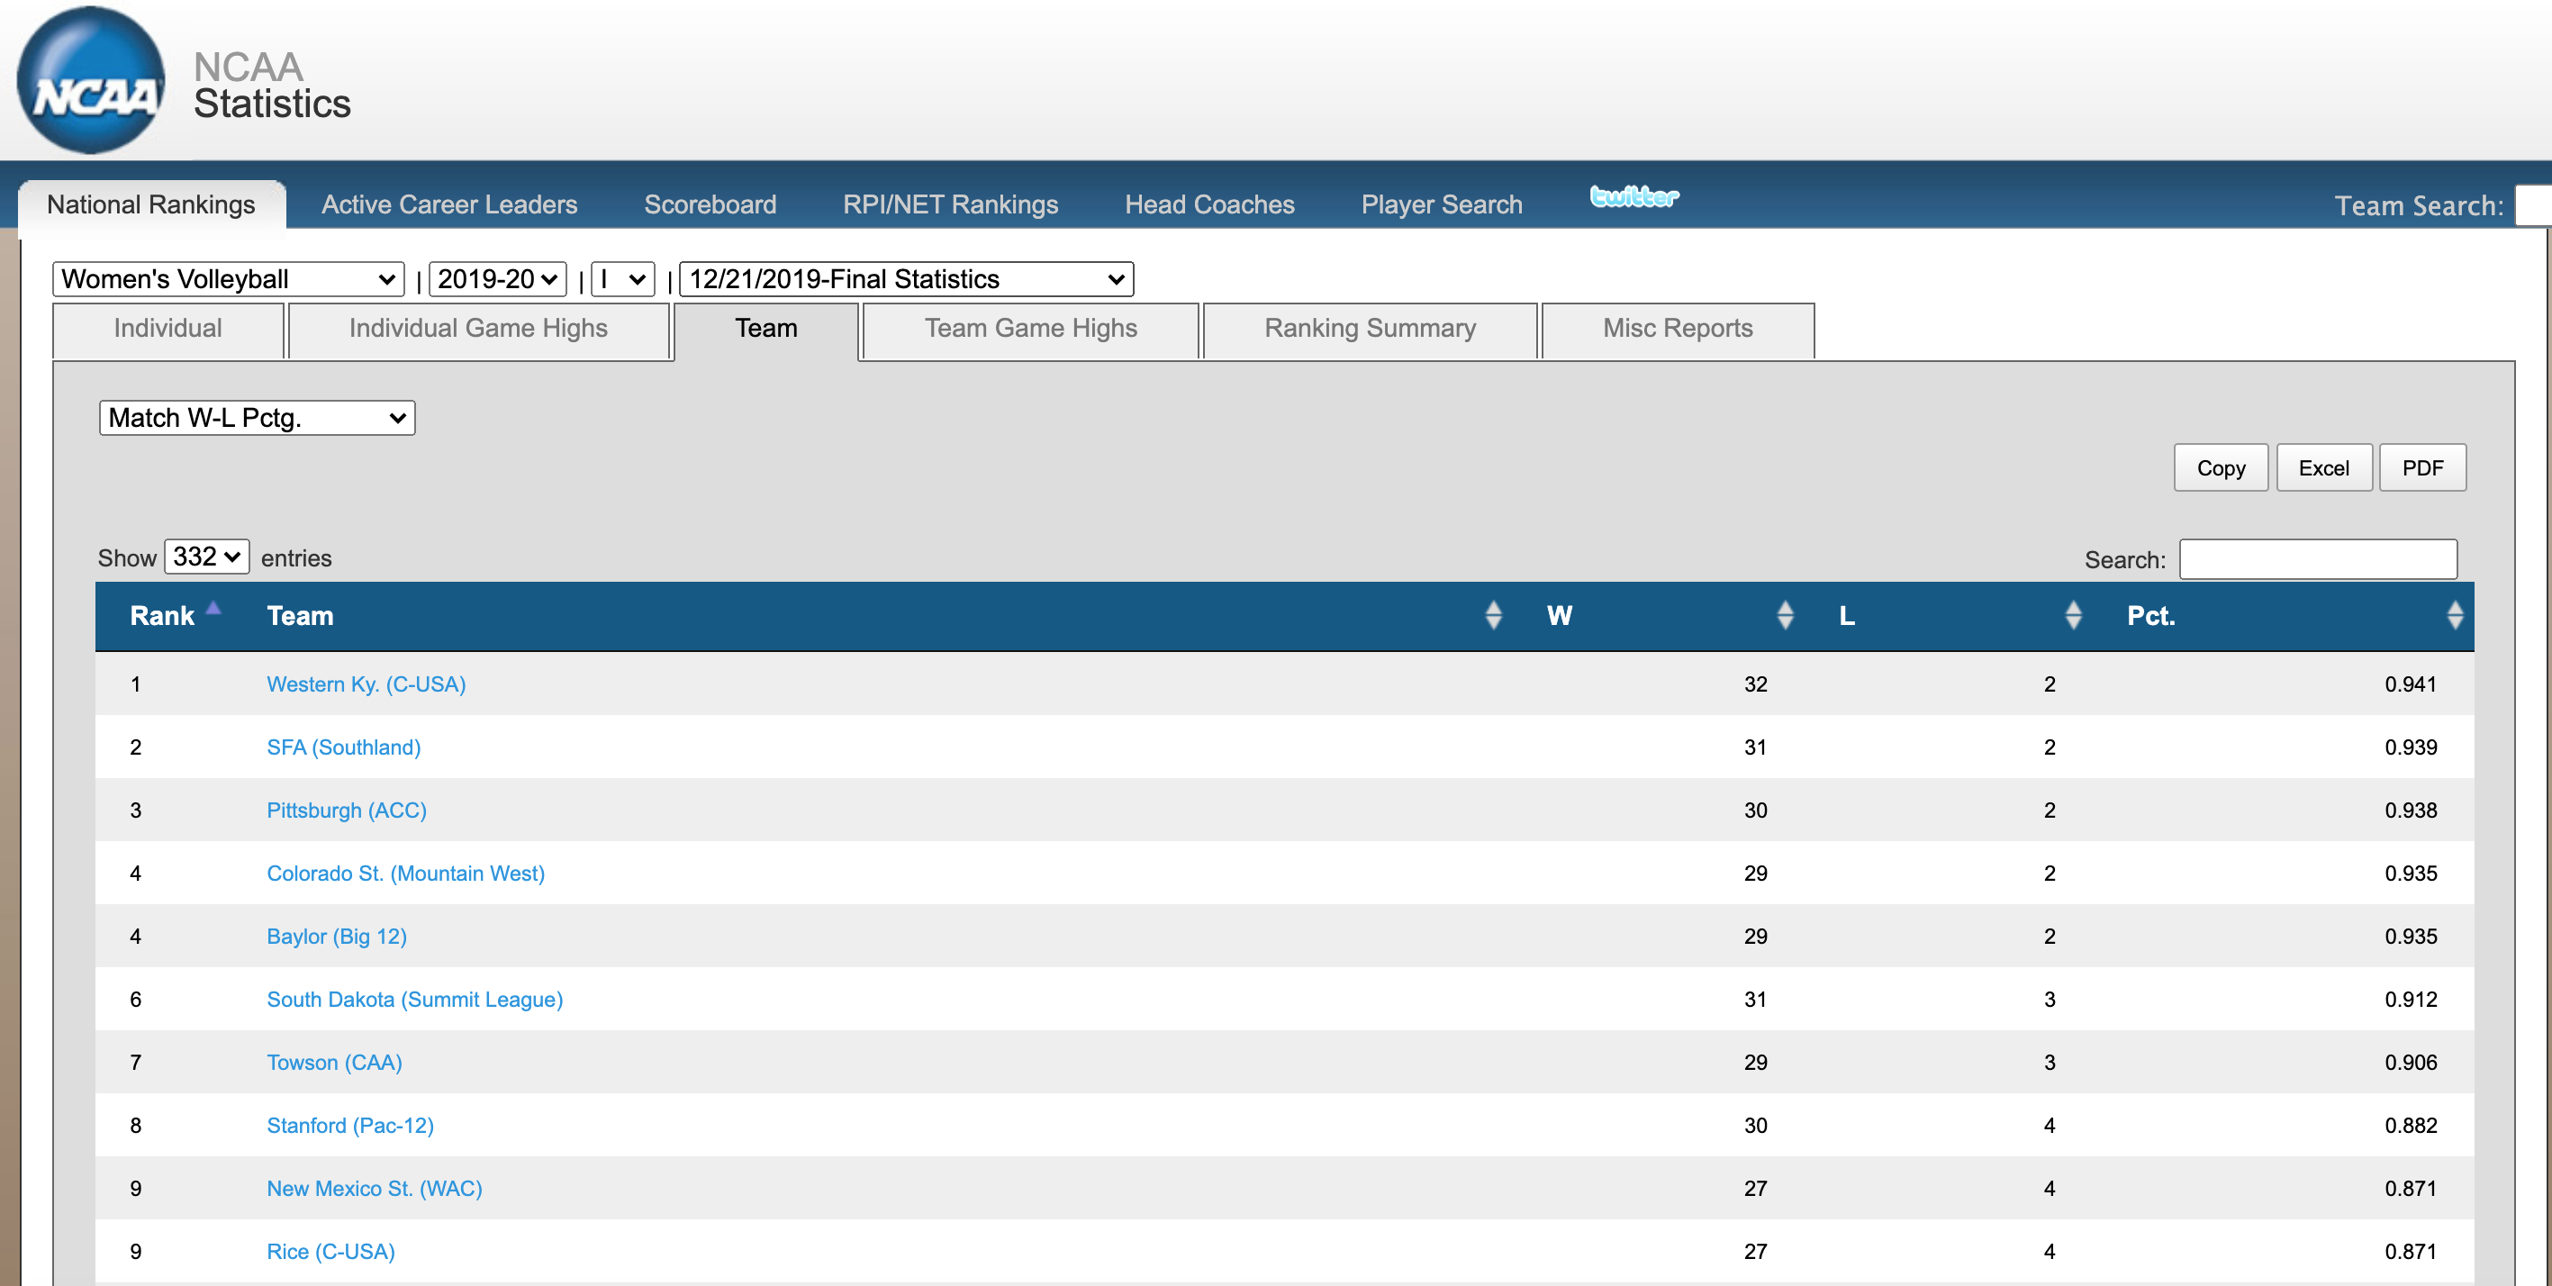The height and width of the screenshot is (1286, 2552).
Task: Click sort arrows on Pct. column
Action: pyautogui.click(x=2454, y=615)
